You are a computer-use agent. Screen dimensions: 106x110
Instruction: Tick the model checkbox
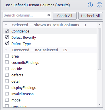click(x=7, y=100)
